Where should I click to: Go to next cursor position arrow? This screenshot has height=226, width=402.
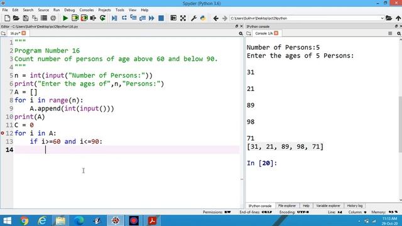click(225, 18)
